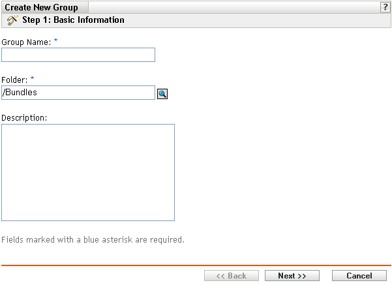
Task: Click the blue asterisk beside Folder
Action: click(x=33, y=79)
